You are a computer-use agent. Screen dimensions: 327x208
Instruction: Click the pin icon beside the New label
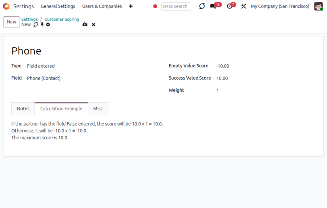tap(42, 25)
